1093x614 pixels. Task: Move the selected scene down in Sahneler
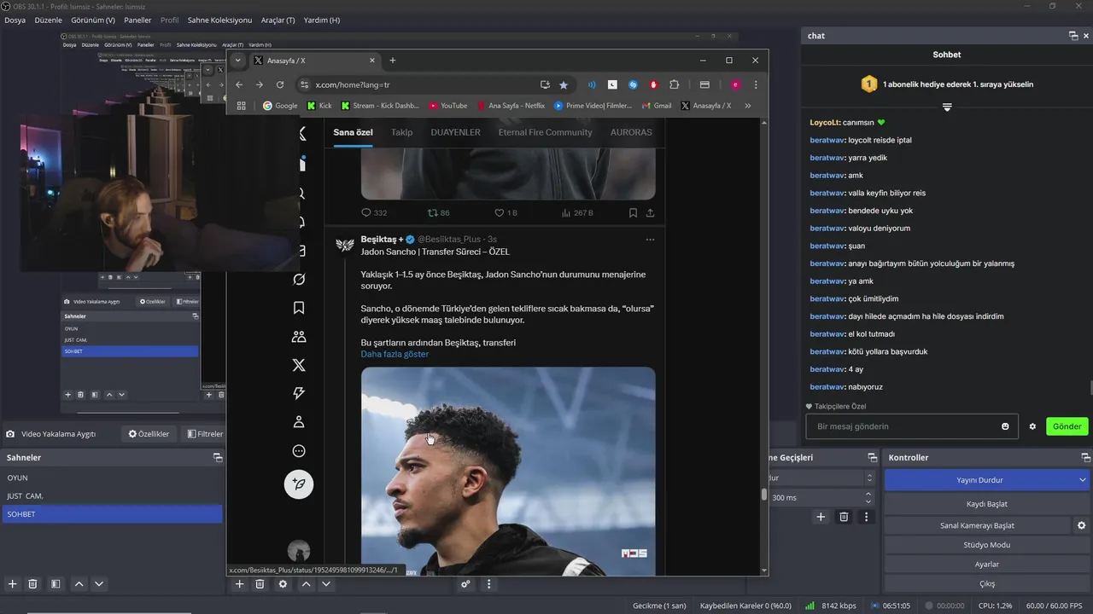[99, 584]
